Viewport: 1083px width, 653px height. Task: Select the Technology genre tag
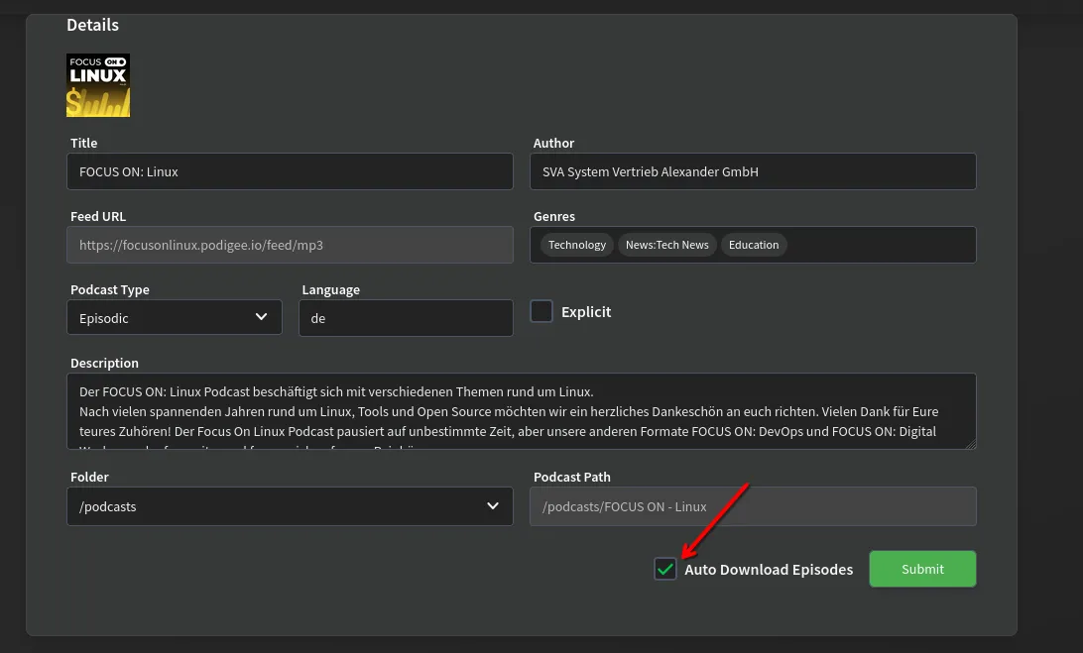coord(576,245)
